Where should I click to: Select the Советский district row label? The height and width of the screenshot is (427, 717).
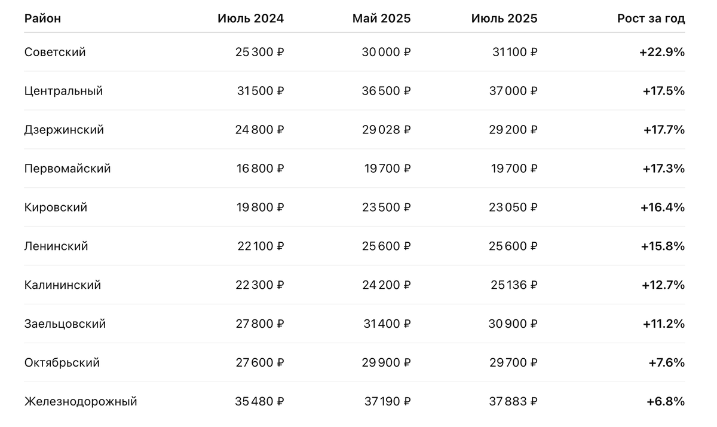click(x=55, y=52)
